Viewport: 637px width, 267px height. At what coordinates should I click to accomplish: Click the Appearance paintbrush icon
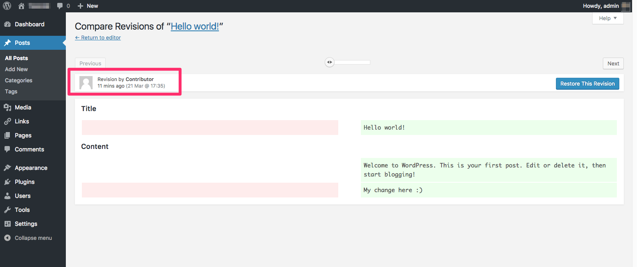click(x=7, y=168)
